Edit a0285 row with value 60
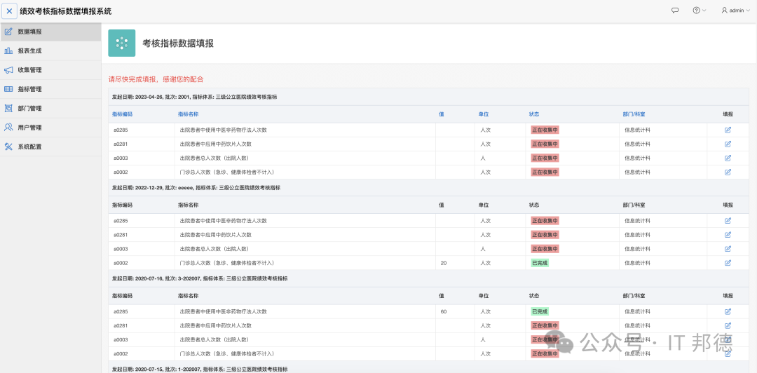Image resolution: width=757 pixels, height=373 pixels. coord(728,311)
